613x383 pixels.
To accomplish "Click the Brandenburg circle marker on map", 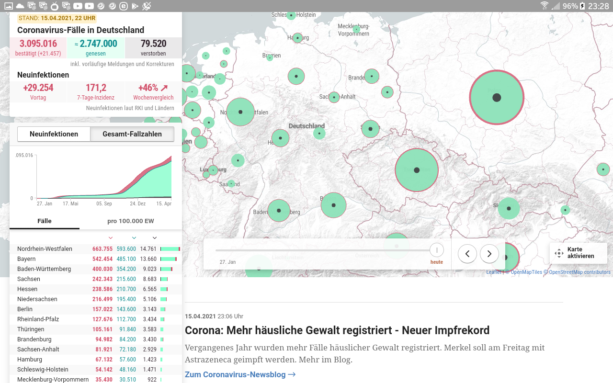I will click(x=372, y=76).
